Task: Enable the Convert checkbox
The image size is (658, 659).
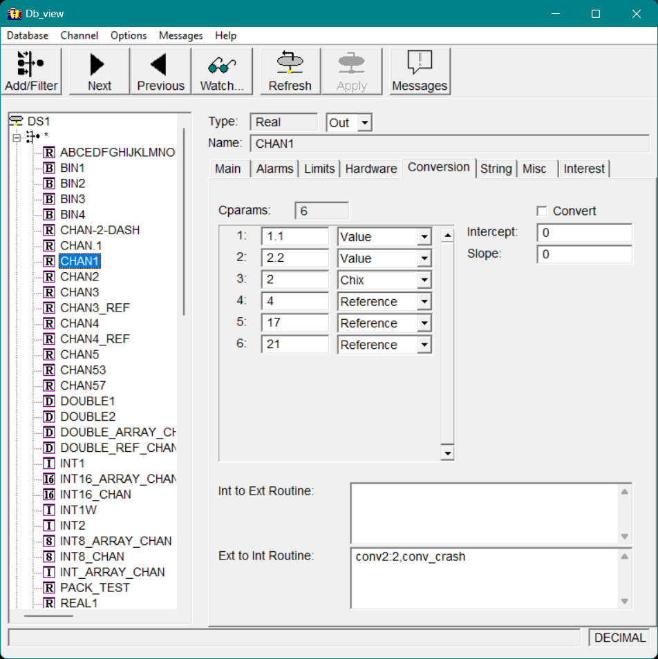Action: pos(542,211)
